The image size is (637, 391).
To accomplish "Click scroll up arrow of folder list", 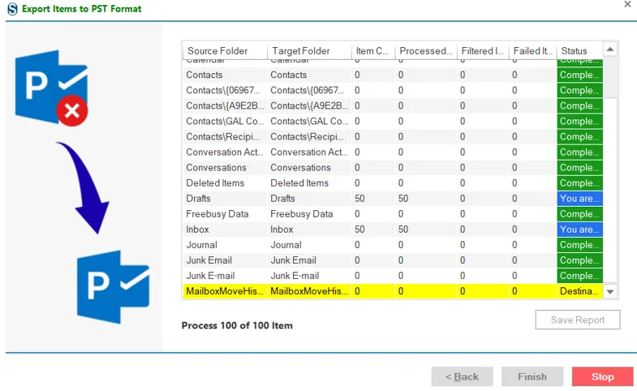I will [609, 49].
